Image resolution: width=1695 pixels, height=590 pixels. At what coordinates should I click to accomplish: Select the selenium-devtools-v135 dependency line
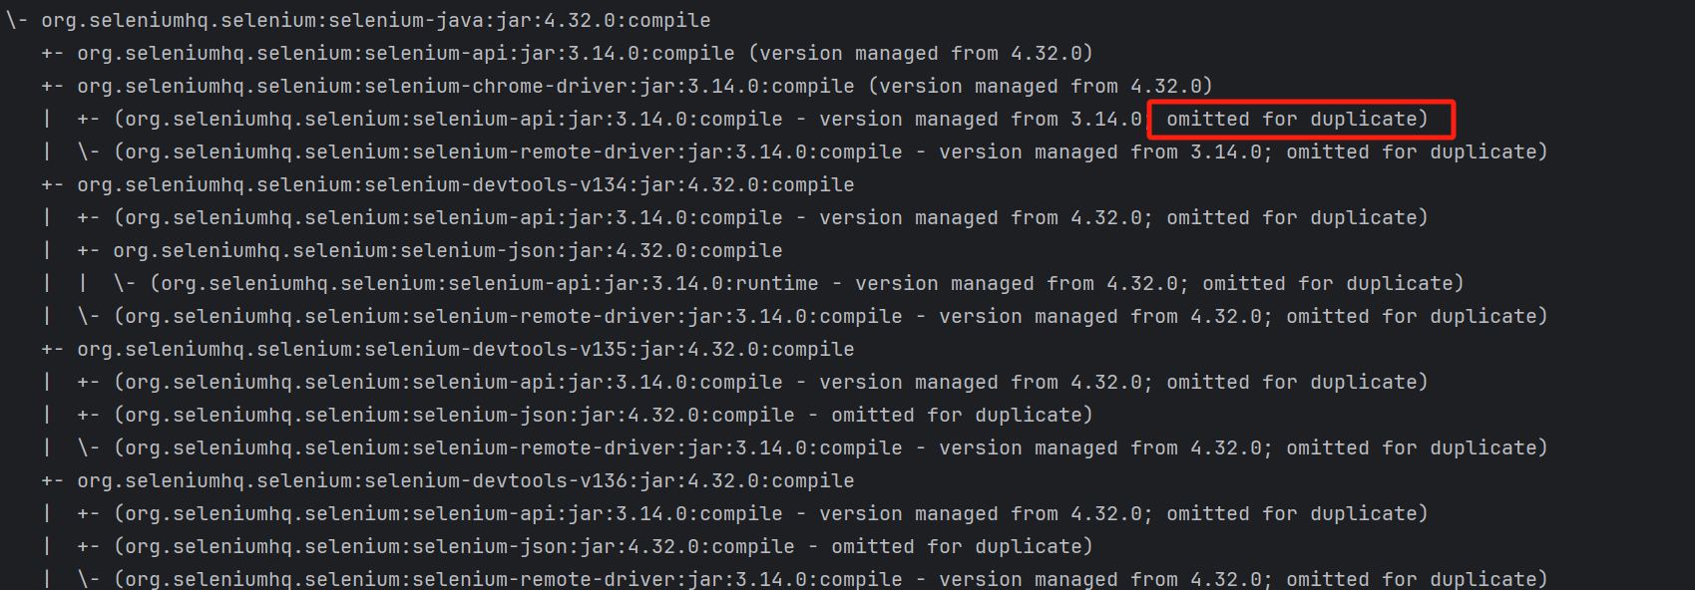coord(465,349)
